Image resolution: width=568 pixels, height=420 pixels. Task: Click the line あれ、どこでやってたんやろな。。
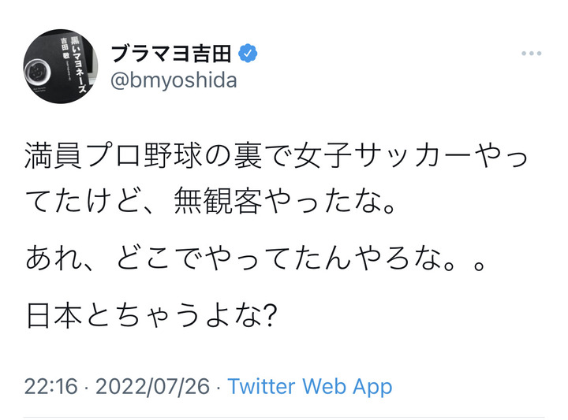click(255, 259)
